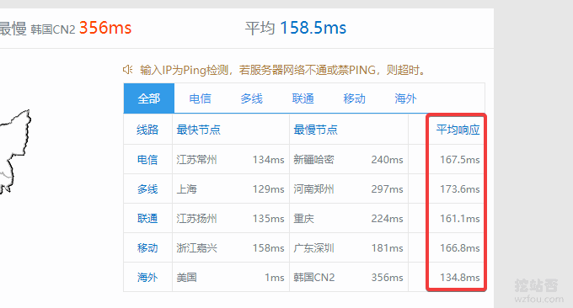
Task: Open the 多线 tab
Action: (x=251, y=98)
